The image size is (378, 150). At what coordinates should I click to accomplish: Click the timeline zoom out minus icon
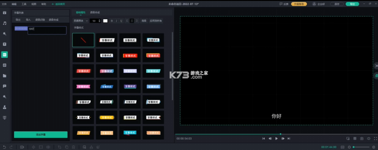pyautogui.click(x=349, y=147)
